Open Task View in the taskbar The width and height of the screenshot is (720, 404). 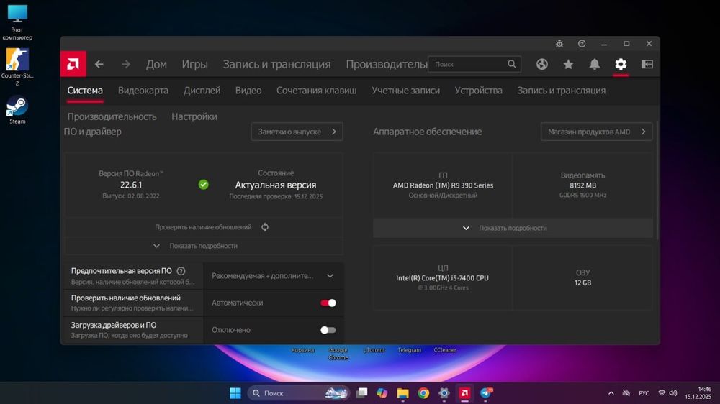pyautogui.click(x=362, y=393)
